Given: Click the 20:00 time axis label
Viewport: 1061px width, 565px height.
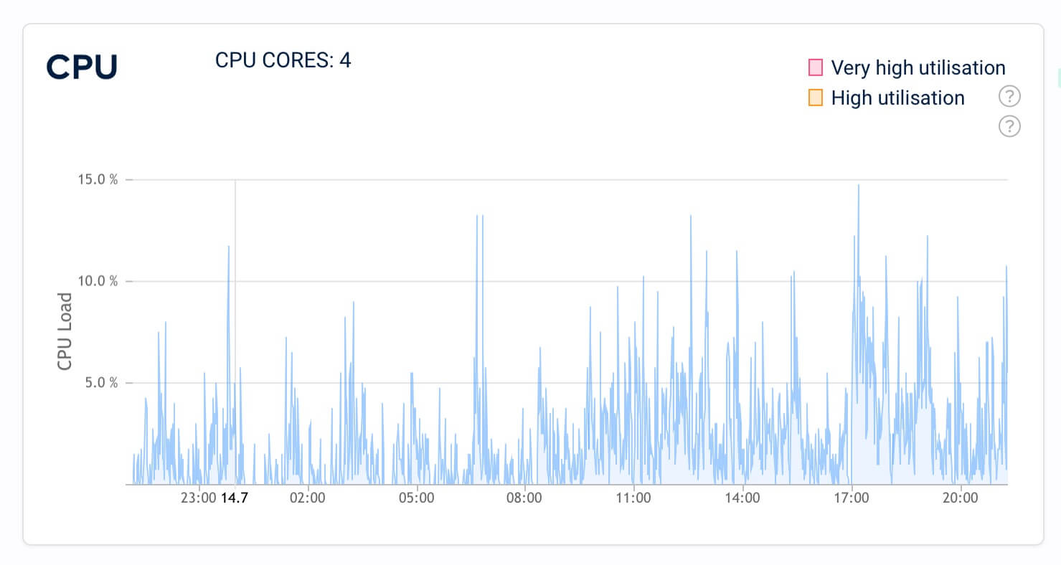Looking at the screenshot, I should [x=959, y=498].
